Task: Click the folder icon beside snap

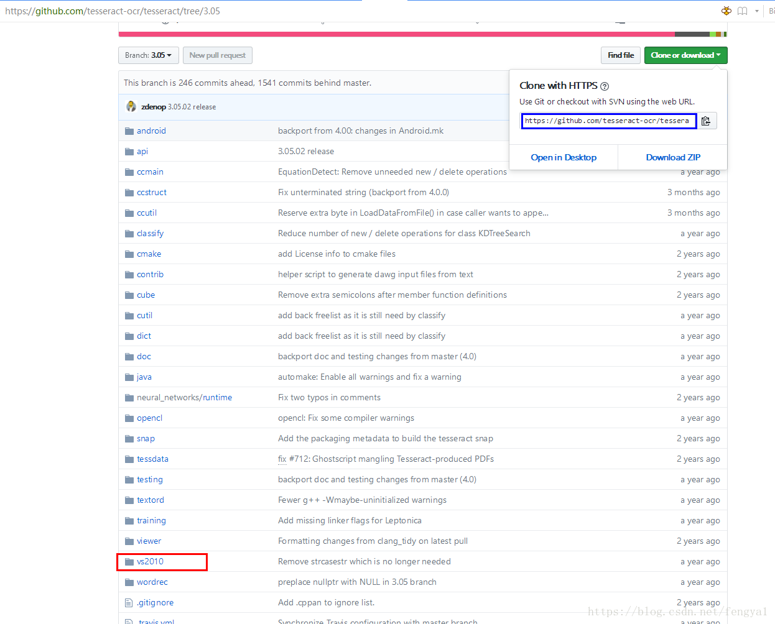Action: click(129, 439)
